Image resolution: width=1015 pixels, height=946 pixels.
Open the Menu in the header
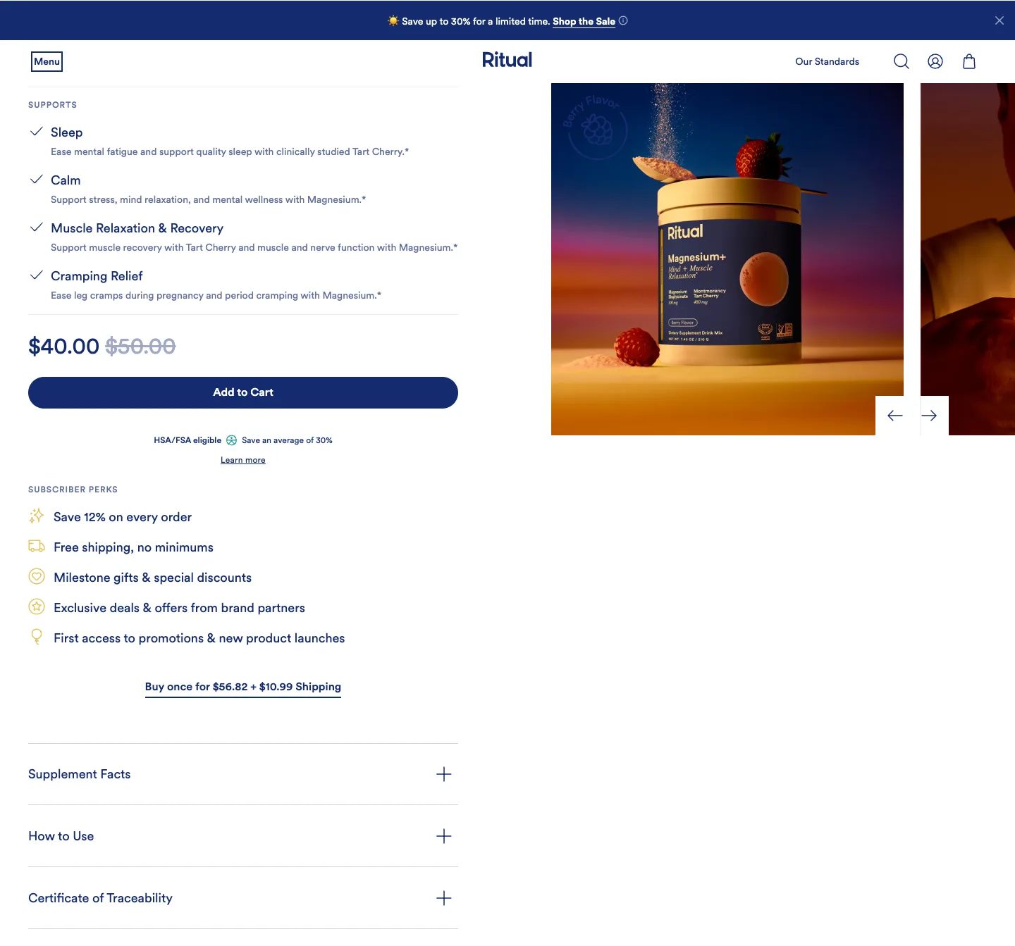point(47,61)
